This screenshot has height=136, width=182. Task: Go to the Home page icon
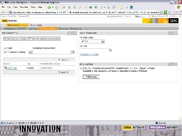(x=74, y=7)
